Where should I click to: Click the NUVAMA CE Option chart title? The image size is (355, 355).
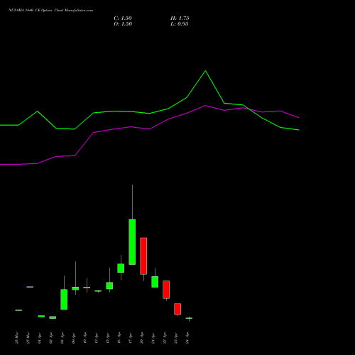(x=50, y=11)
